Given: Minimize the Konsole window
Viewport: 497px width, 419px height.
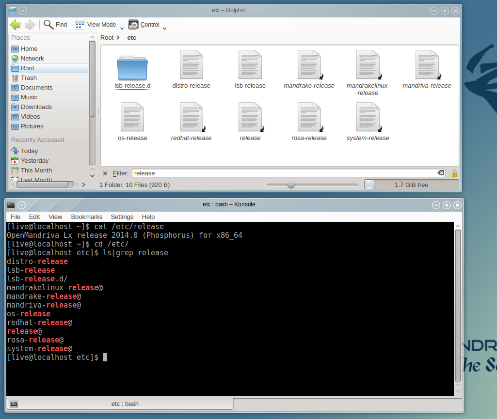Looking at the screenshot, I should pos(436,205).
